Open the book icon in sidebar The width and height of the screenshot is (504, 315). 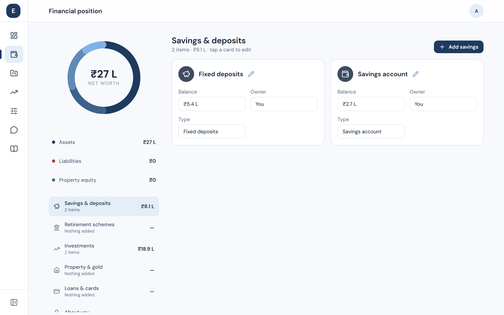[x=14, y=149]
